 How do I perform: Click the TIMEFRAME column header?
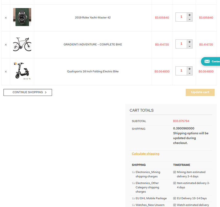pos(181,165)
